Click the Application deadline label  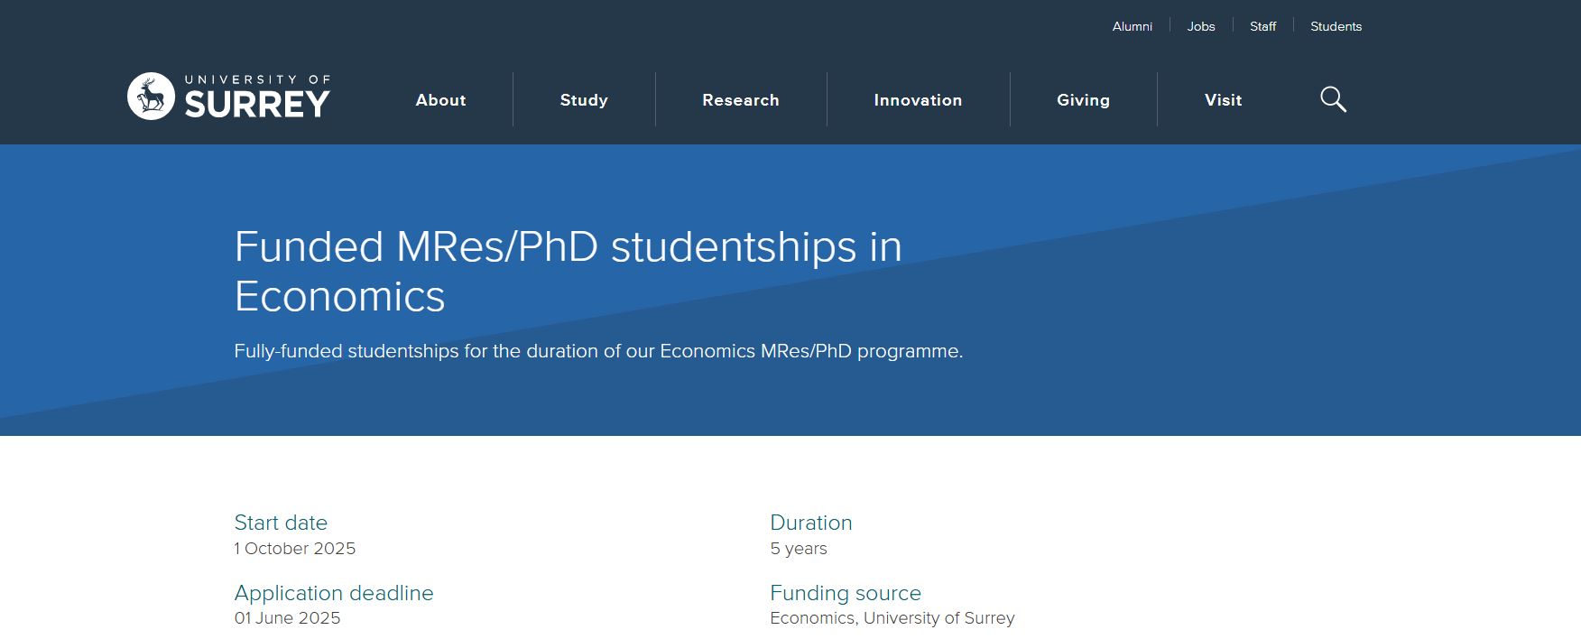coord(334,593)
